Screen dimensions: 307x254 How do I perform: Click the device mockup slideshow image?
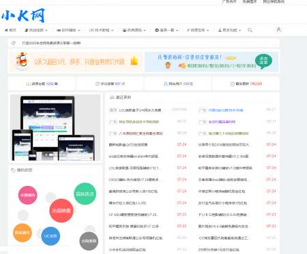point(55,128)
